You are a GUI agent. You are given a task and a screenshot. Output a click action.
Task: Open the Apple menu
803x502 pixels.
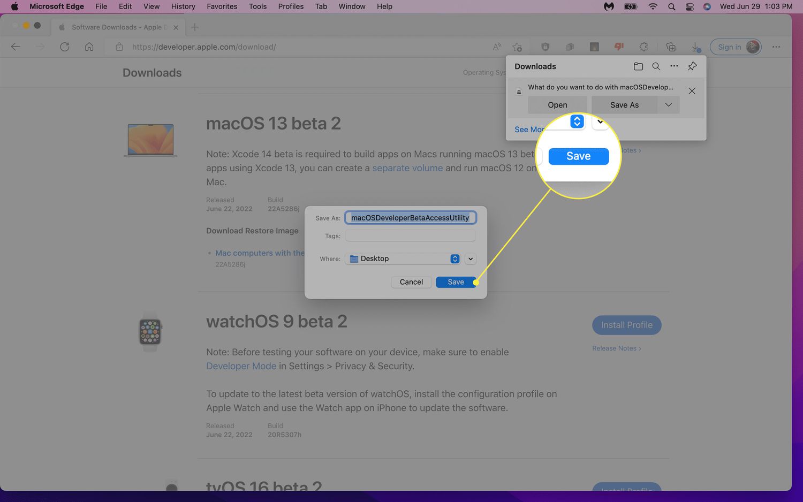pos(14,6)
